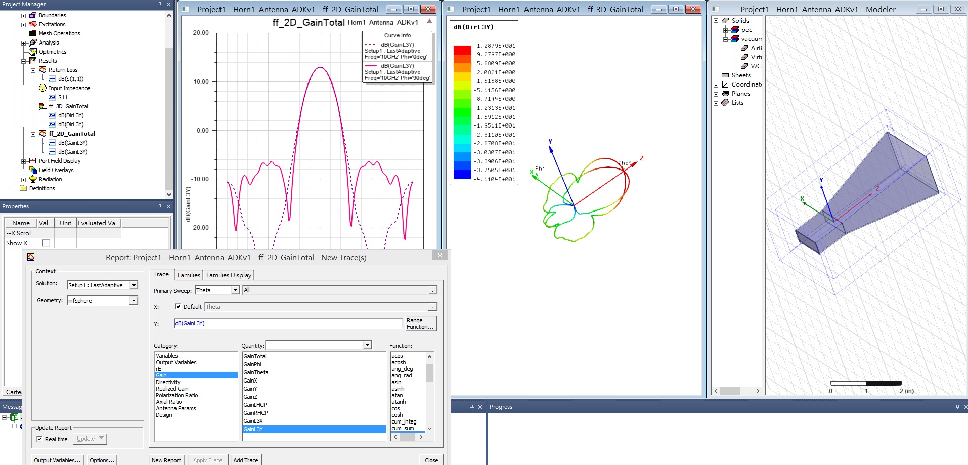The image size is (968, 465).
Task: Click the ff_2D_GainTotal report icon
Action: tap(42, 134)
